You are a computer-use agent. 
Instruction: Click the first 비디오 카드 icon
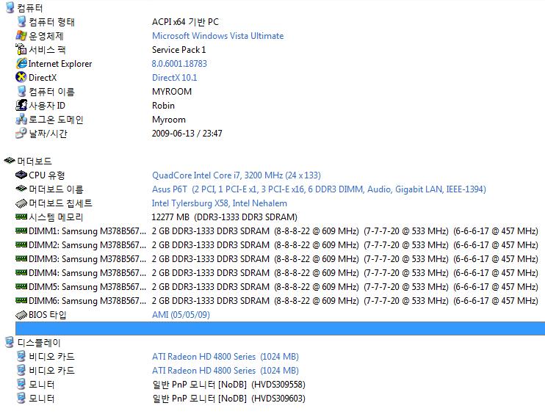tap(21, 356)
